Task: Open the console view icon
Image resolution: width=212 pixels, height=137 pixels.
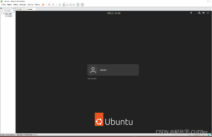Action: click(x=78, y=5)
